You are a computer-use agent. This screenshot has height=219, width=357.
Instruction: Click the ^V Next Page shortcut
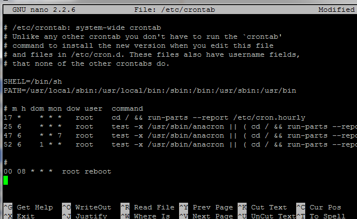206,216
